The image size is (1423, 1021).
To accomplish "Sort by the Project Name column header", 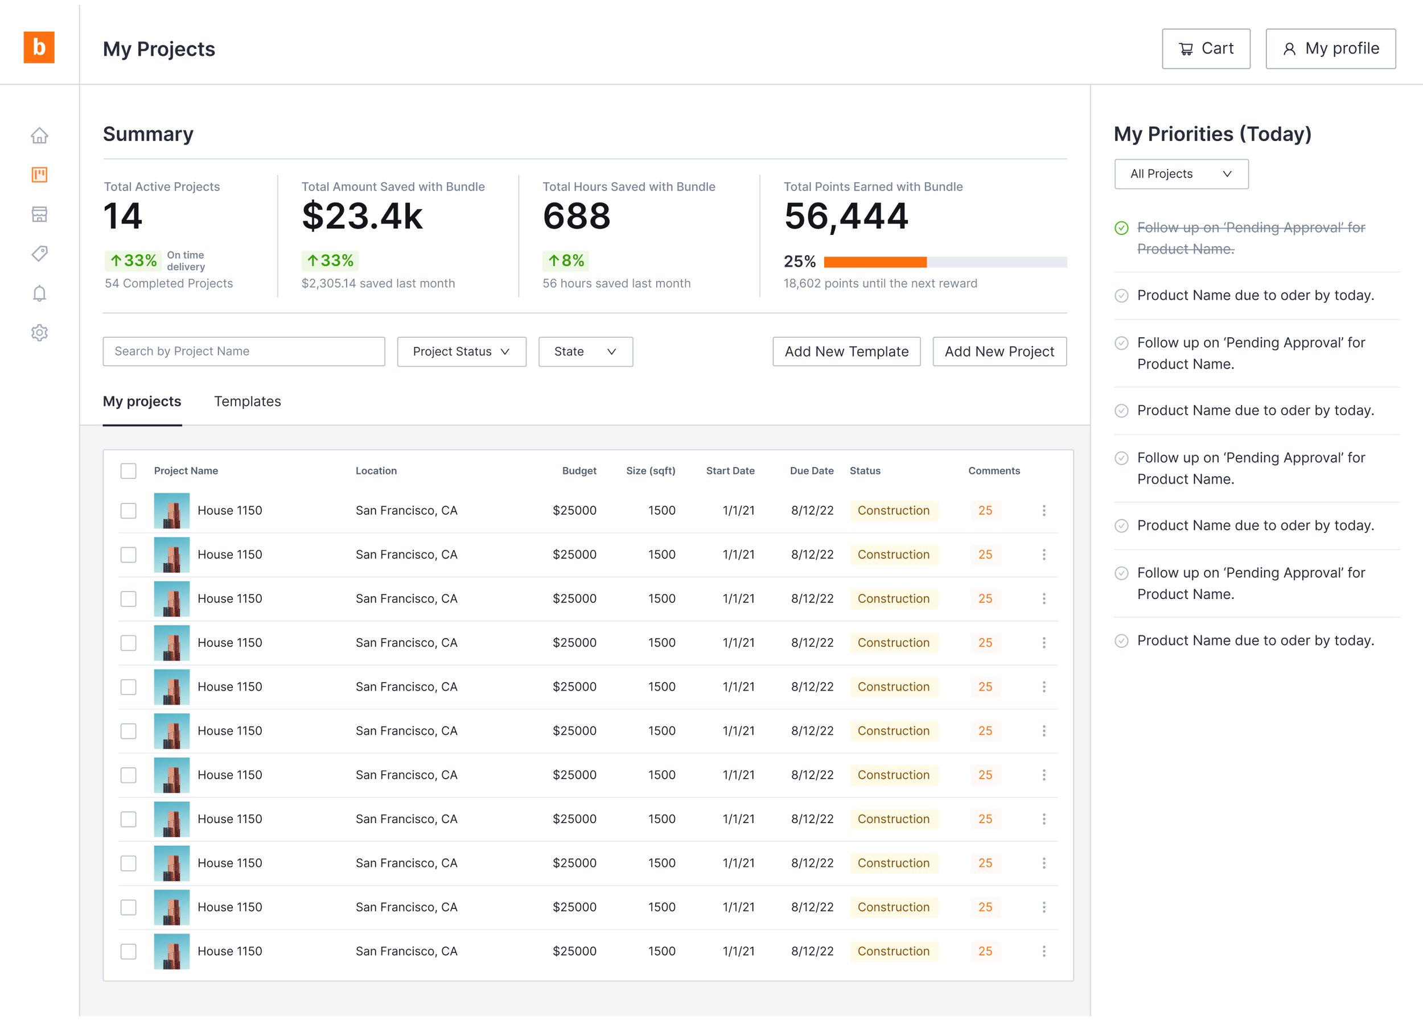I will 186,471.
